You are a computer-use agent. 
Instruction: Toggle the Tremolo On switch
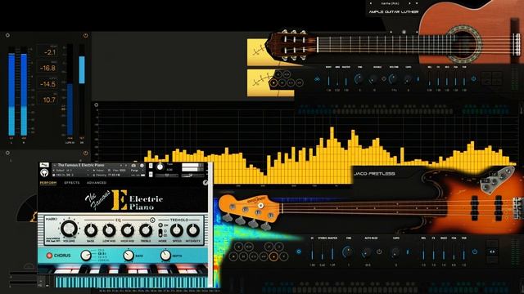coord(160,225)
